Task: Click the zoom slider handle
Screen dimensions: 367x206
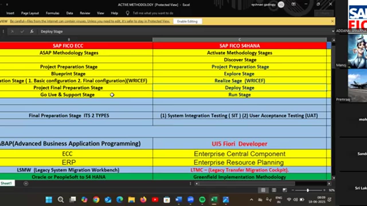Action: point(308,190)
